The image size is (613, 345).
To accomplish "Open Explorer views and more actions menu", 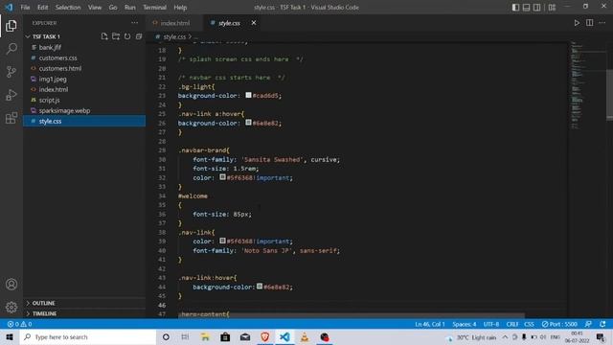I will pos(134,23).
